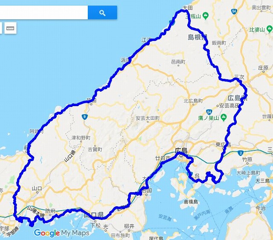273x240 pixels.
Task: Open the Google My Maps logo link
Action: click(61, 233)
